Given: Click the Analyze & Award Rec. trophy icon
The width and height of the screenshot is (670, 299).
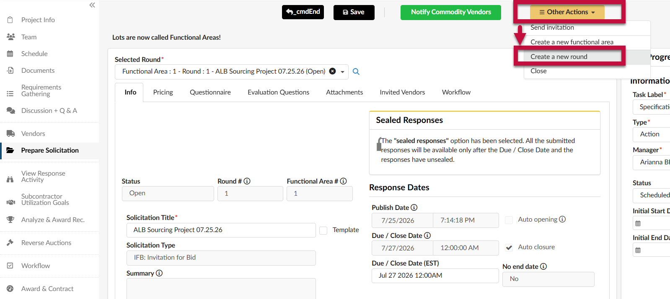Looking at the screenshot, I should [x=10, y=220].
